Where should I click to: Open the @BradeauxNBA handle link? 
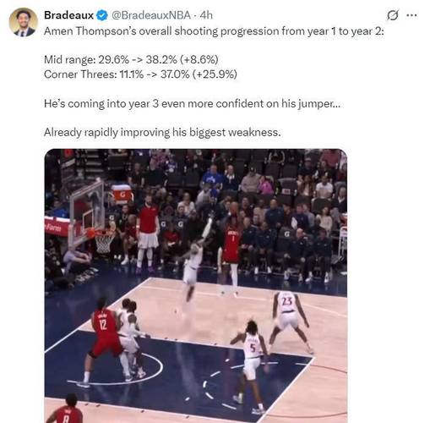pos(151,15)
